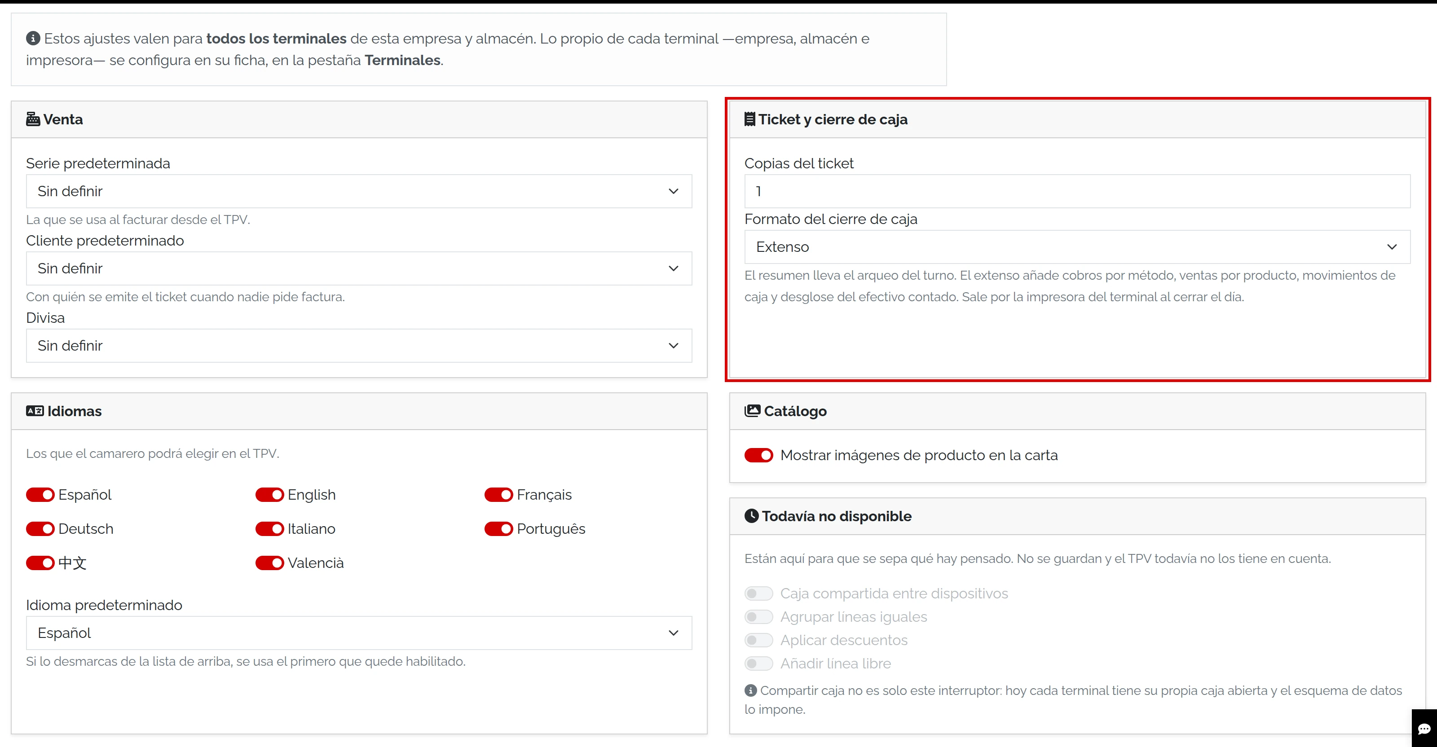Toggle the Español language switch
Screen dimensions: 1437x747
pyautogui.click(x=40, y=494)
